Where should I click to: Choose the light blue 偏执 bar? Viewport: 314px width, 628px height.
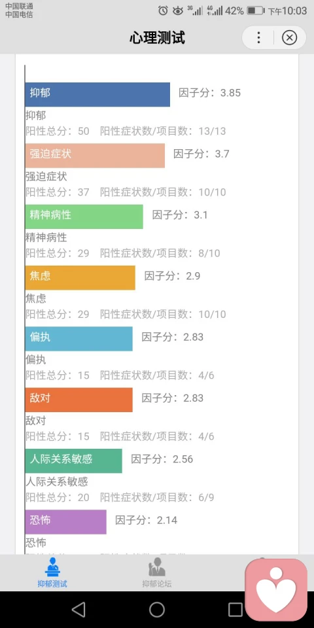pos(79,339)
